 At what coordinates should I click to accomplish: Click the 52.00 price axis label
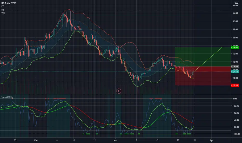[x=235, y=21]
